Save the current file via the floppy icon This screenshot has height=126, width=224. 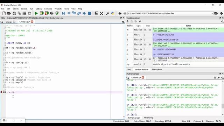(14, 13)
